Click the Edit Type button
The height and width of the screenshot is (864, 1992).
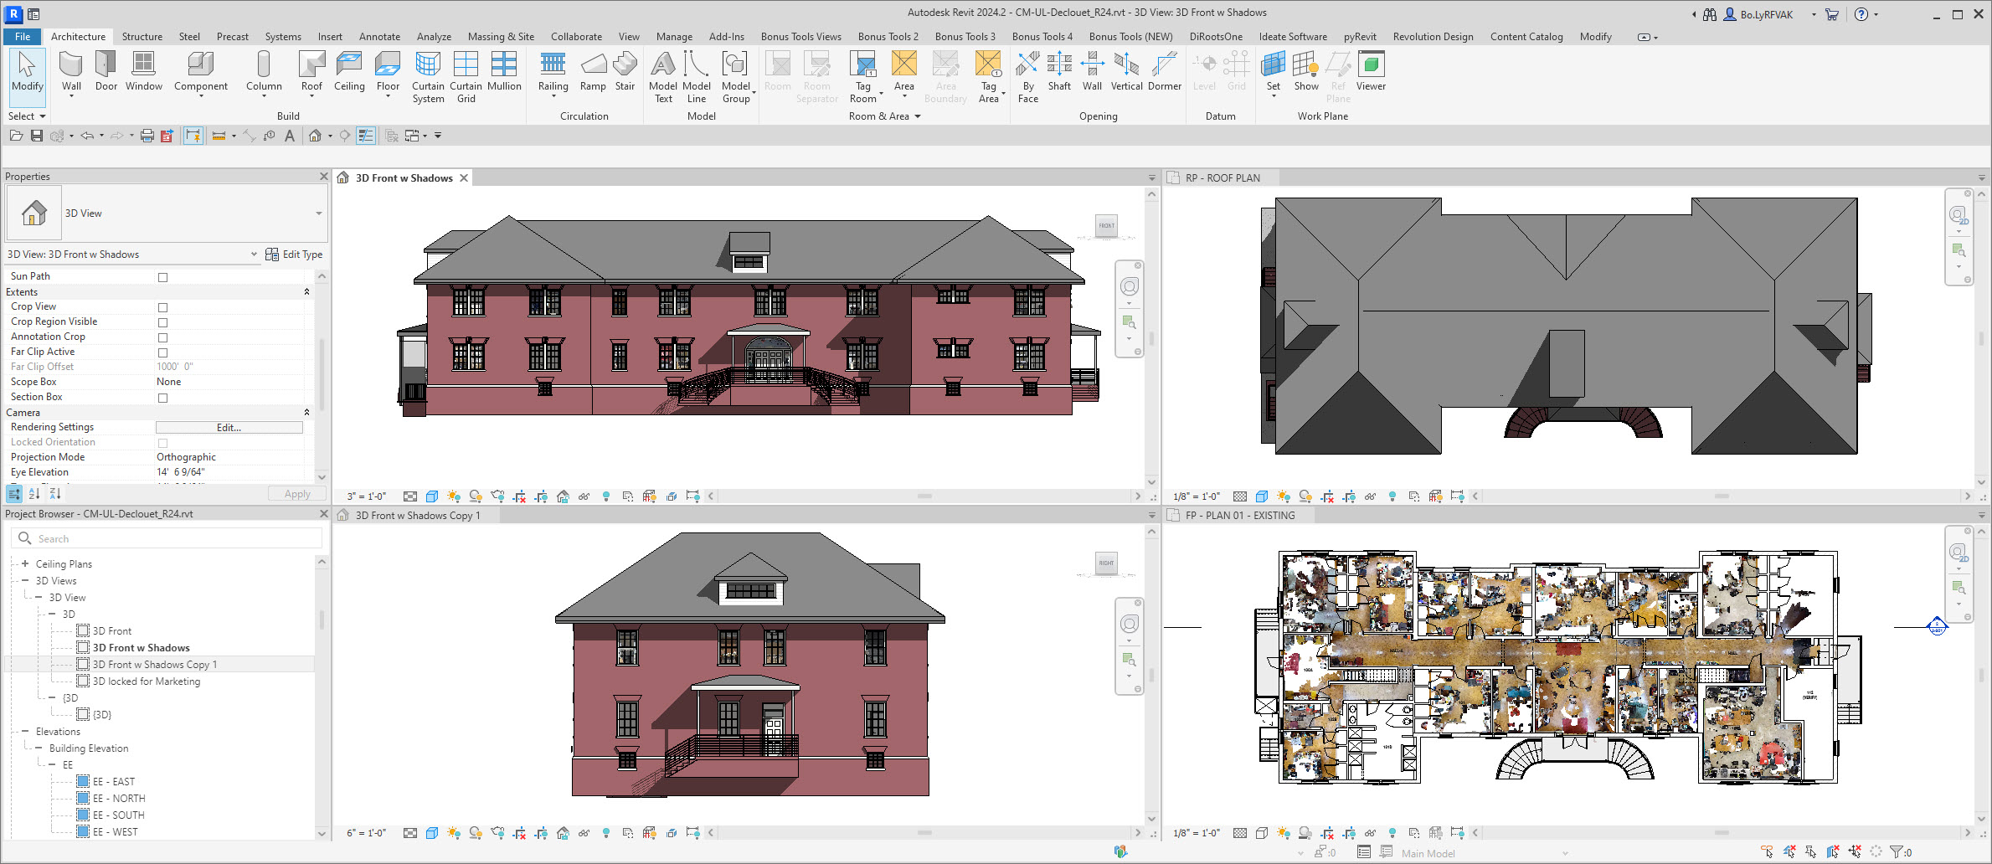294,255
